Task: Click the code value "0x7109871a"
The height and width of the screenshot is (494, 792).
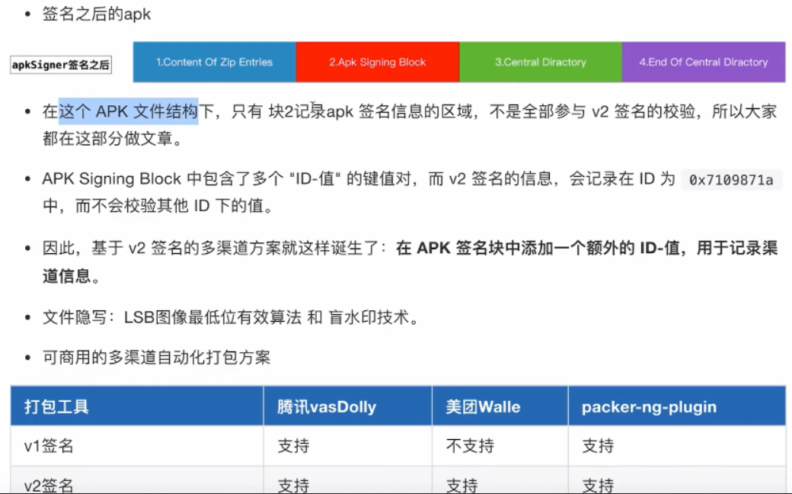Action: [x=732, y=180]
